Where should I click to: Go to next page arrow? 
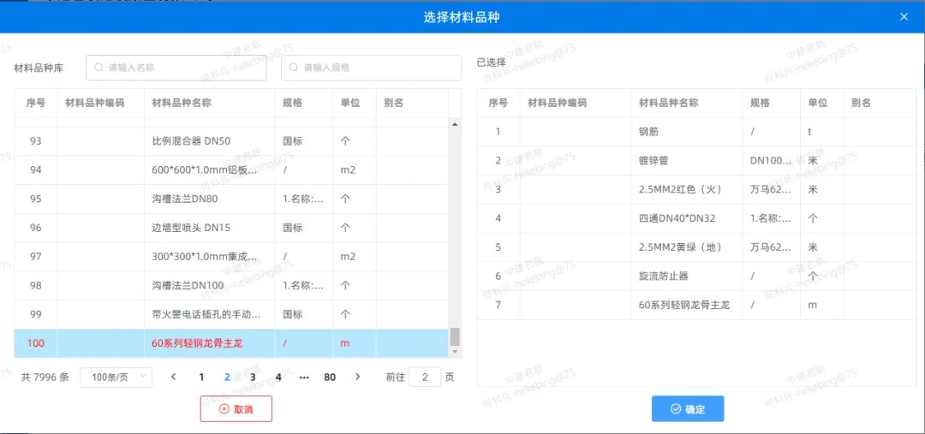(x=358, y=377)
